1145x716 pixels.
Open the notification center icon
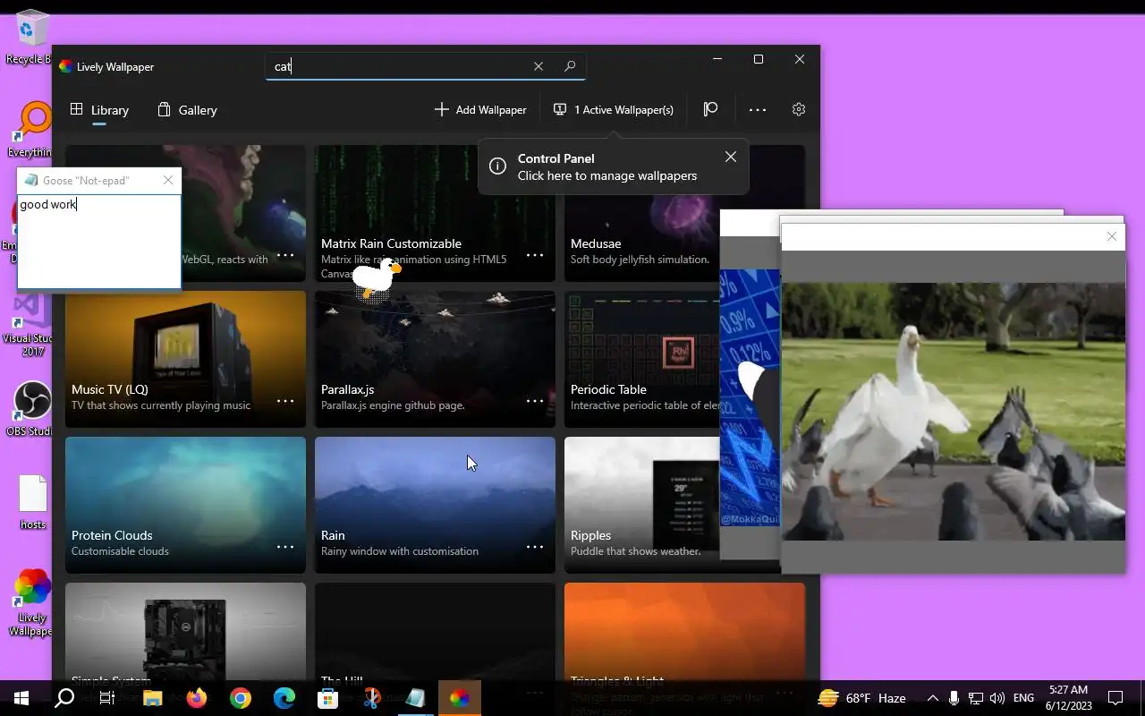(1115, 698)
